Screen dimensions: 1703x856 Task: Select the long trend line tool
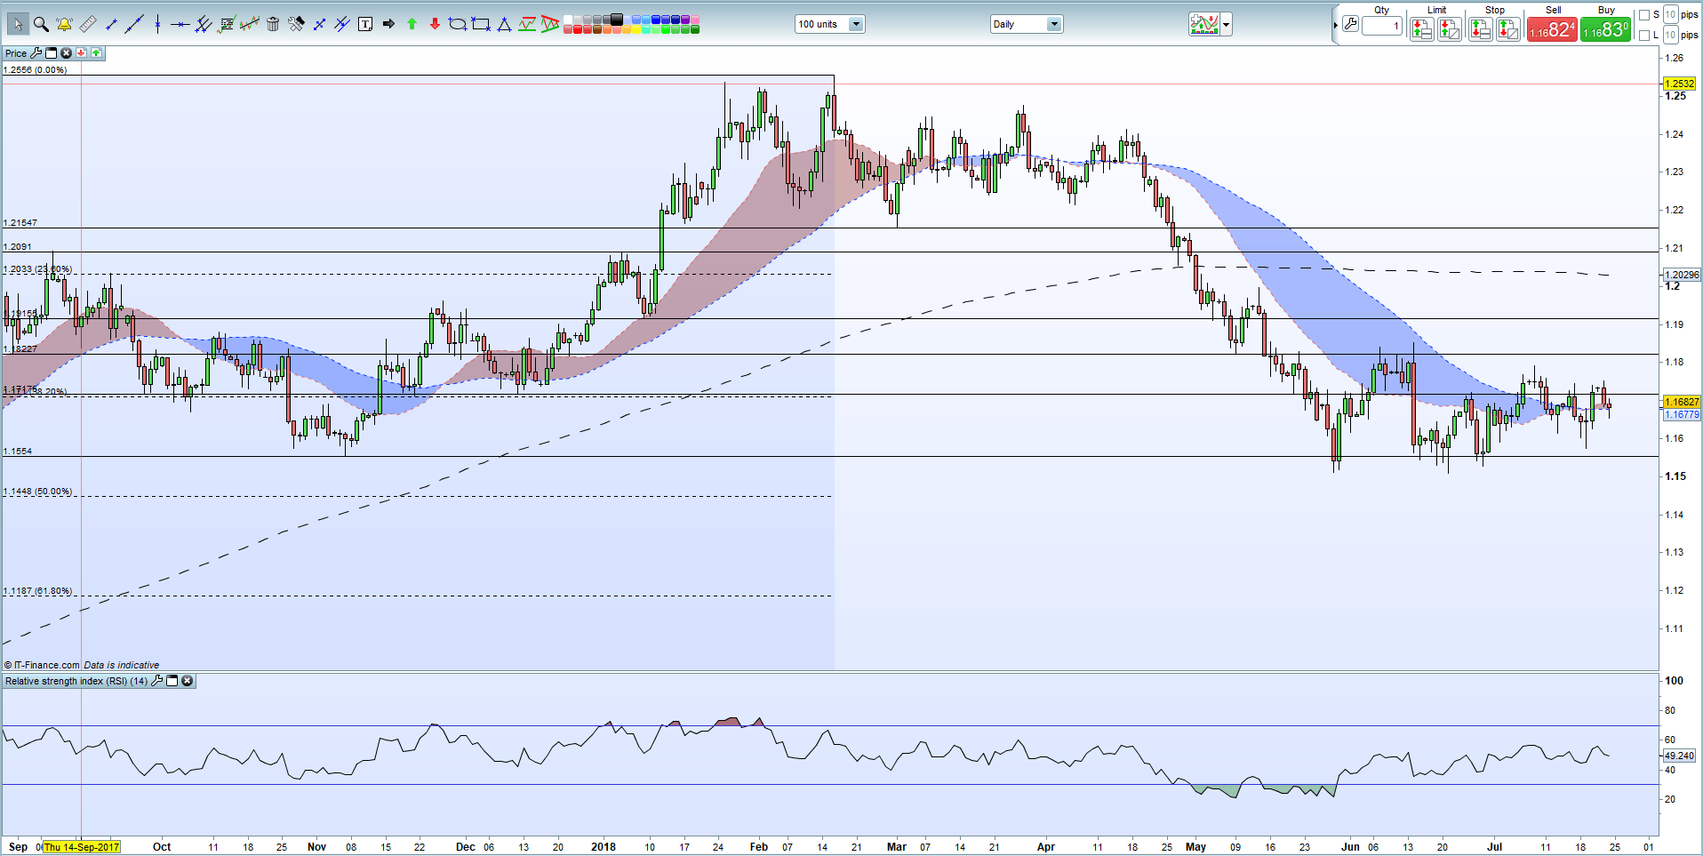point(133,24)
